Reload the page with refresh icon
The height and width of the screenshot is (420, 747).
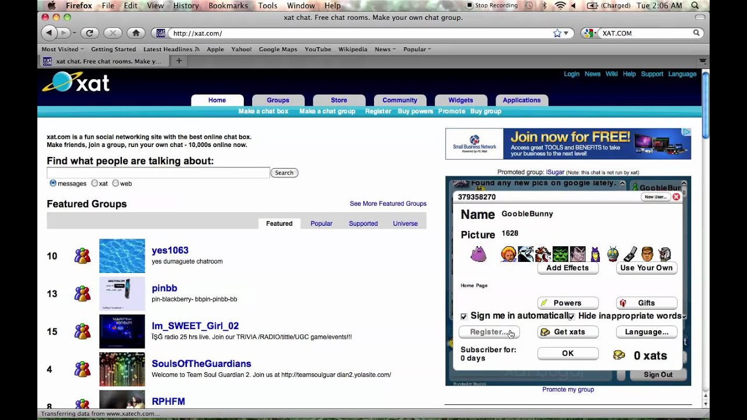click(x=89, y=33)
